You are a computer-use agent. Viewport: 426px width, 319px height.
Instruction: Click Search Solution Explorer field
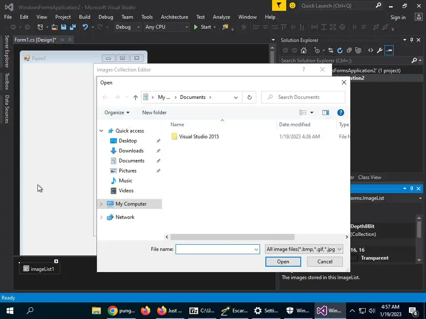point(345,61)
